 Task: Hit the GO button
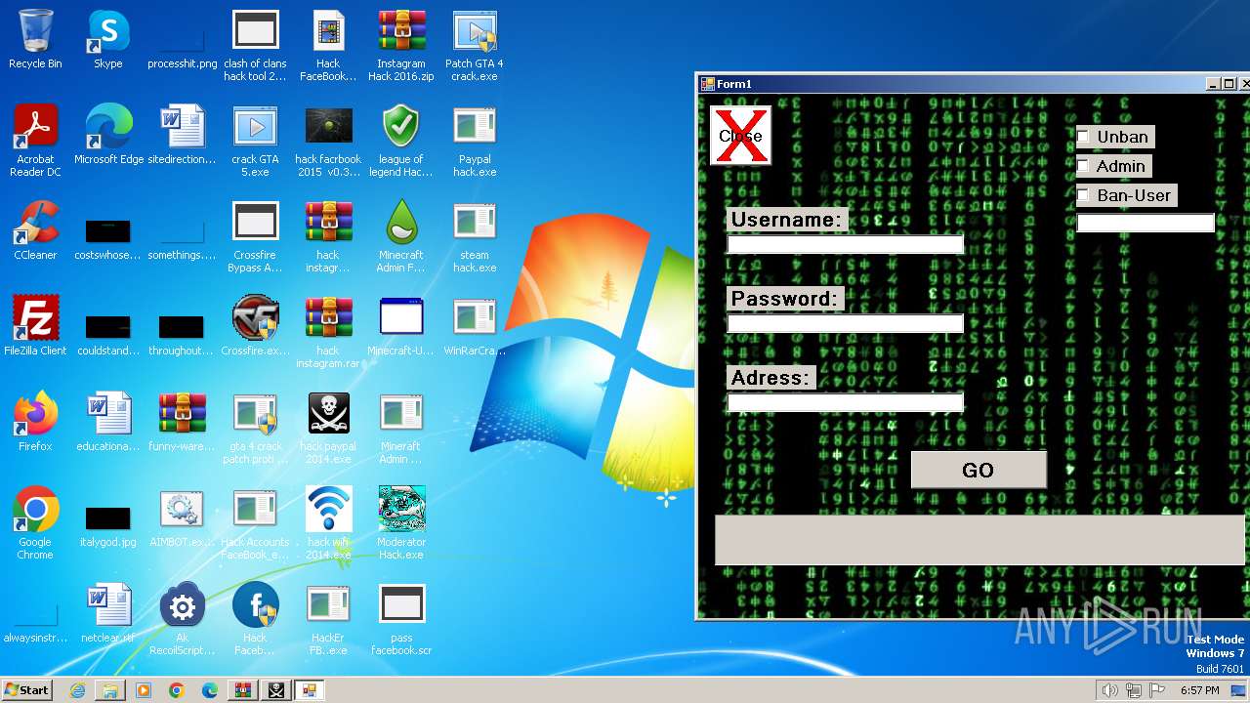979,470
